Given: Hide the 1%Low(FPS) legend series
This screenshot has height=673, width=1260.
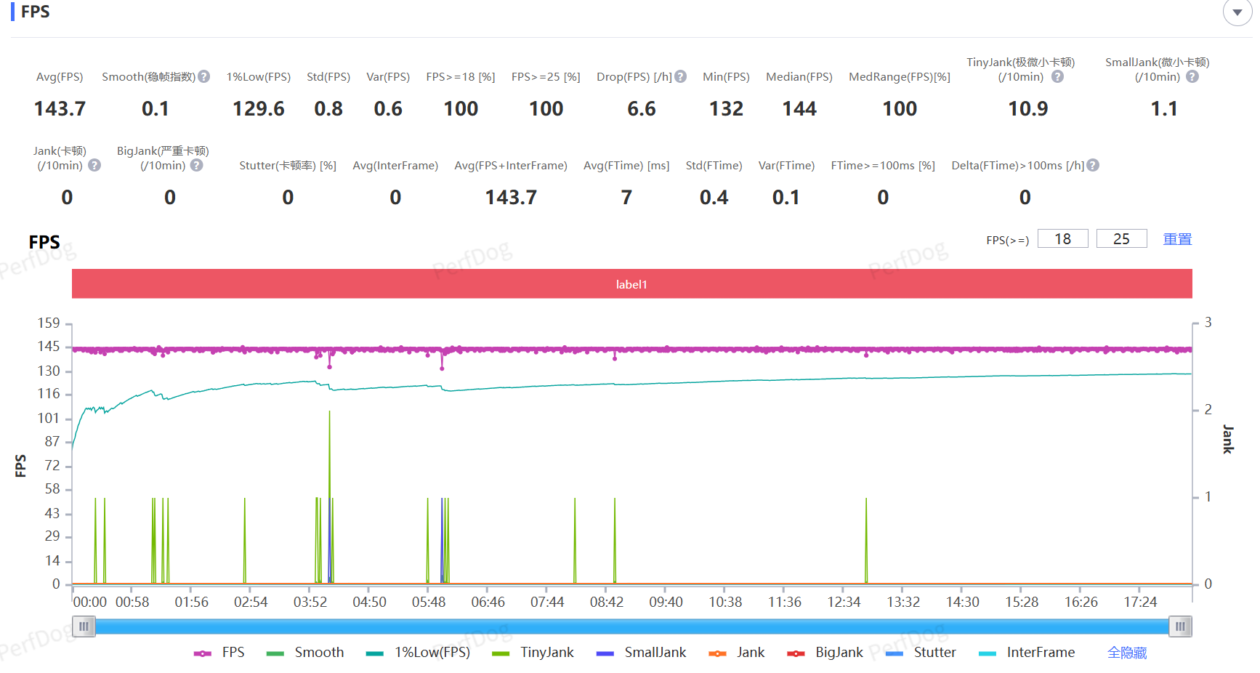Looking at the screenshot, I should coord(419,653).
